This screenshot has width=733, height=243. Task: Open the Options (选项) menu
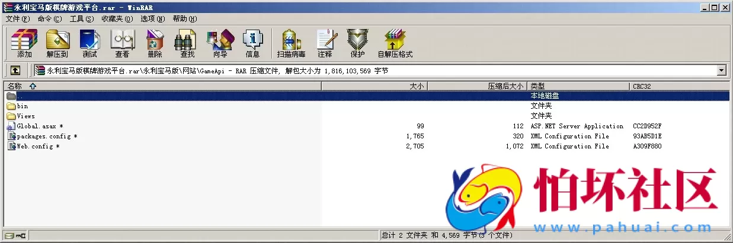coord(152,19)
